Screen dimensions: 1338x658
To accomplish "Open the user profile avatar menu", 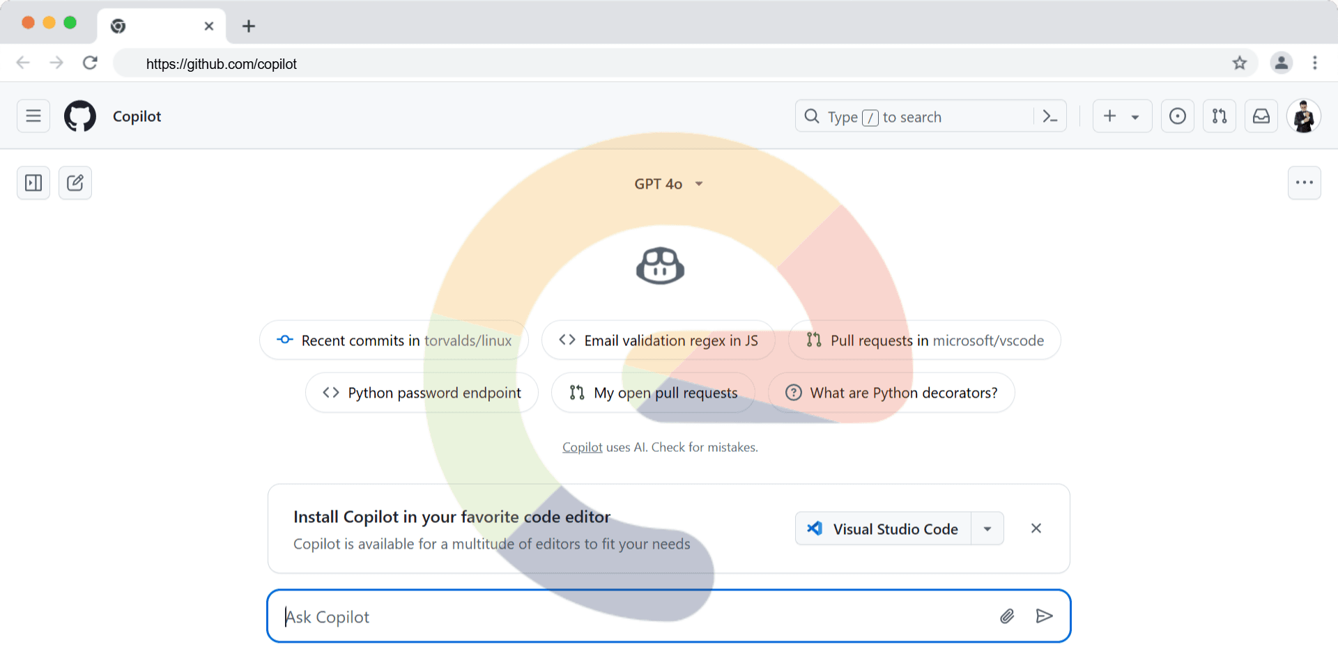I will [x=1304, y=116].
